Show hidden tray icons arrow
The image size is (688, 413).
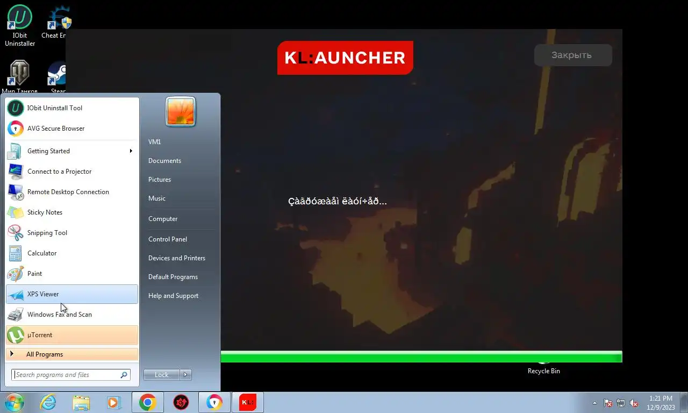point(594,403)
